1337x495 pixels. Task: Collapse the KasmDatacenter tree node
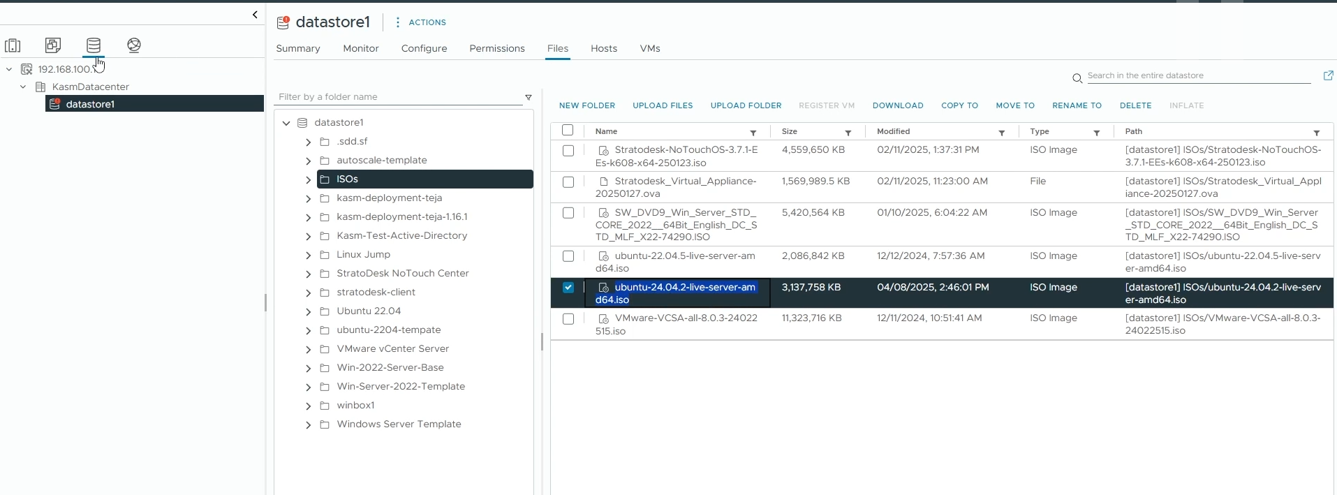coord(23,87)
